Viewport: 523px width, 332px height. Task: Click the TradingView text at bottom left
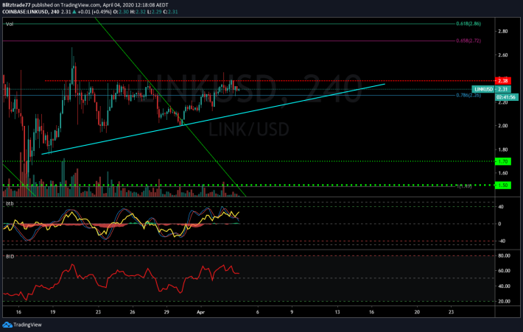[29, 324]
